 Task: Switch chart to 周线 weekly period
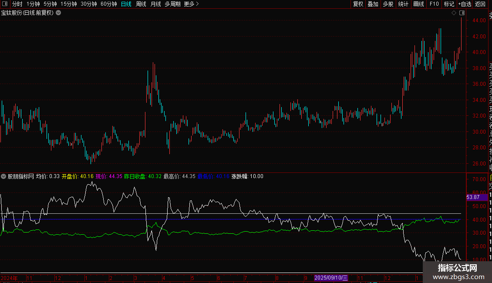click(x=141, y=4)
